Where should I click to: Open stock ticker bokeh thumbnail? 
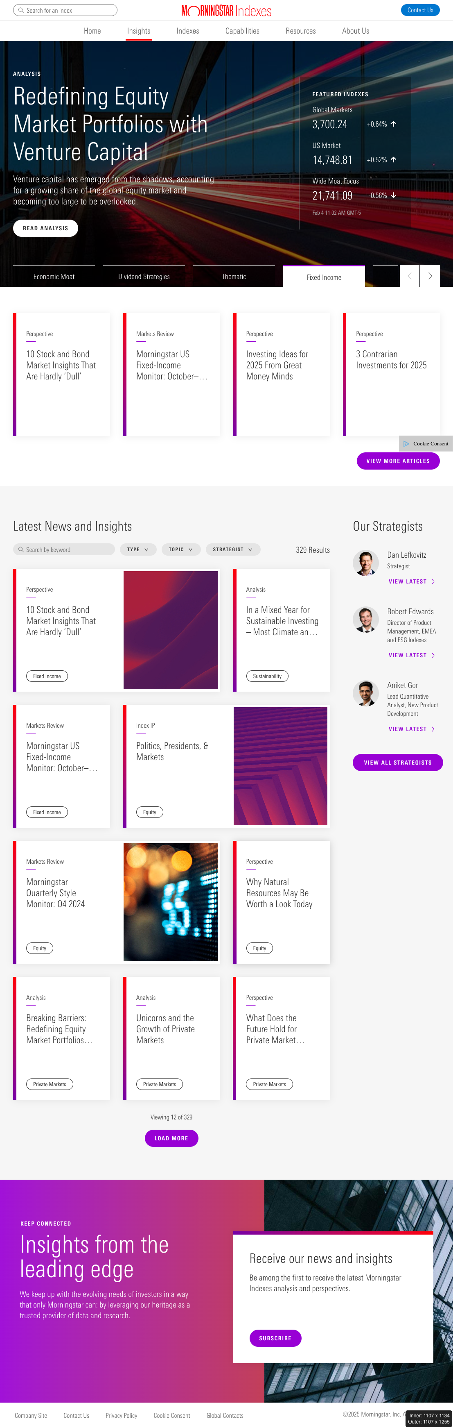coord(171,902)
